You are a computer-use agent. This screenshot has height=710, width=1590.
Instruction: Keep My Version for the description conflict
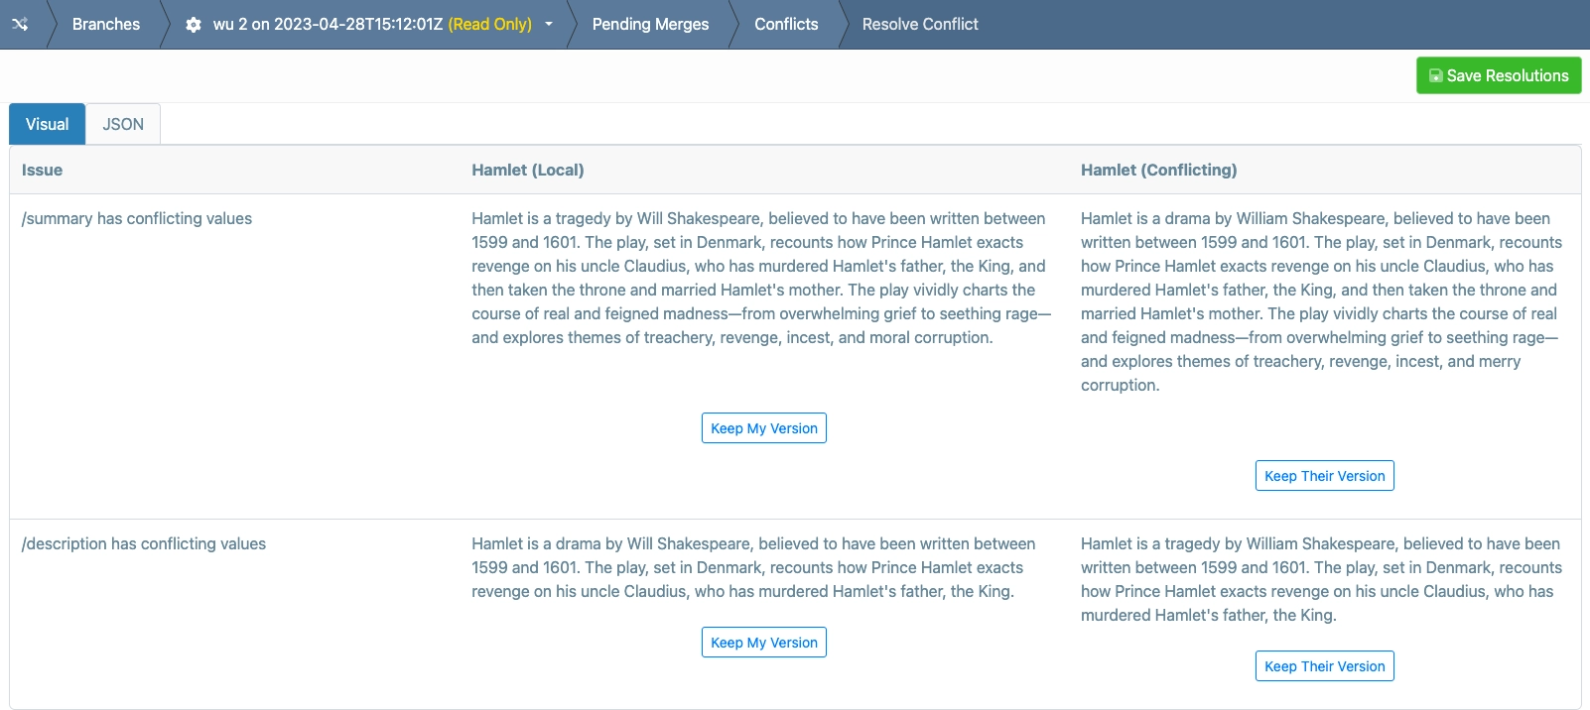pyautogui.click(x=763, y=643)
